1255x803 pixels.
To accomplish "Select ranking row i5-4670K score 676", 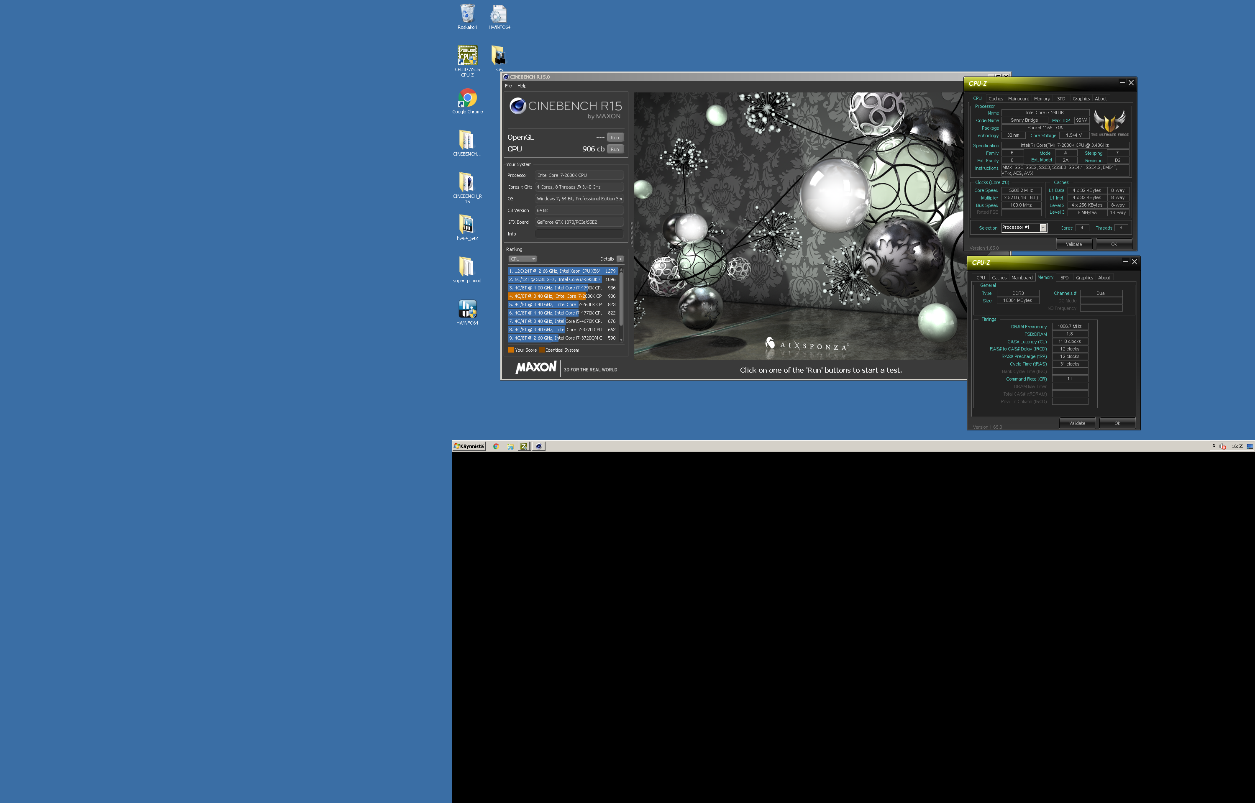I will [x=563, y=321].
